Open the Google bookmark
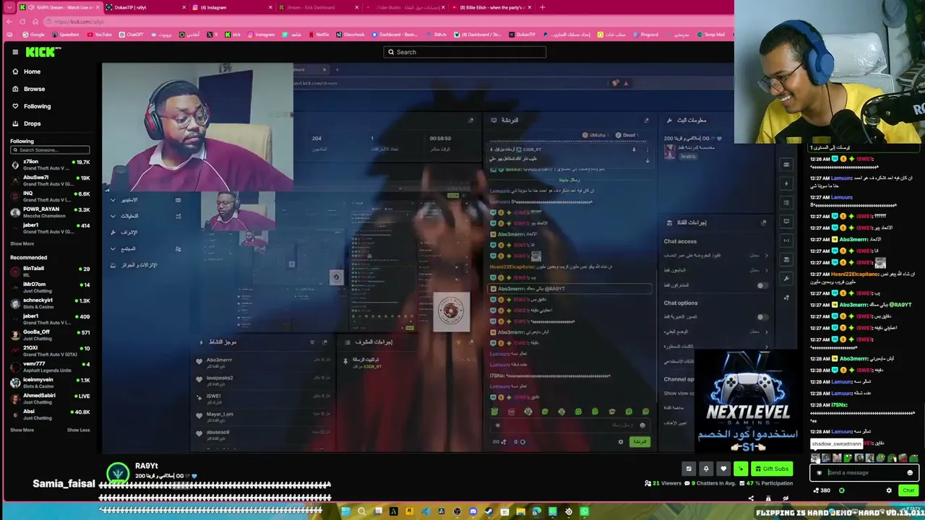 tap(33, 35)
